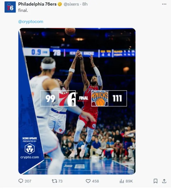Click the 73 reposts count
Image resolution: width=171 pixels, height=189 pixels.
click(60, 181)
